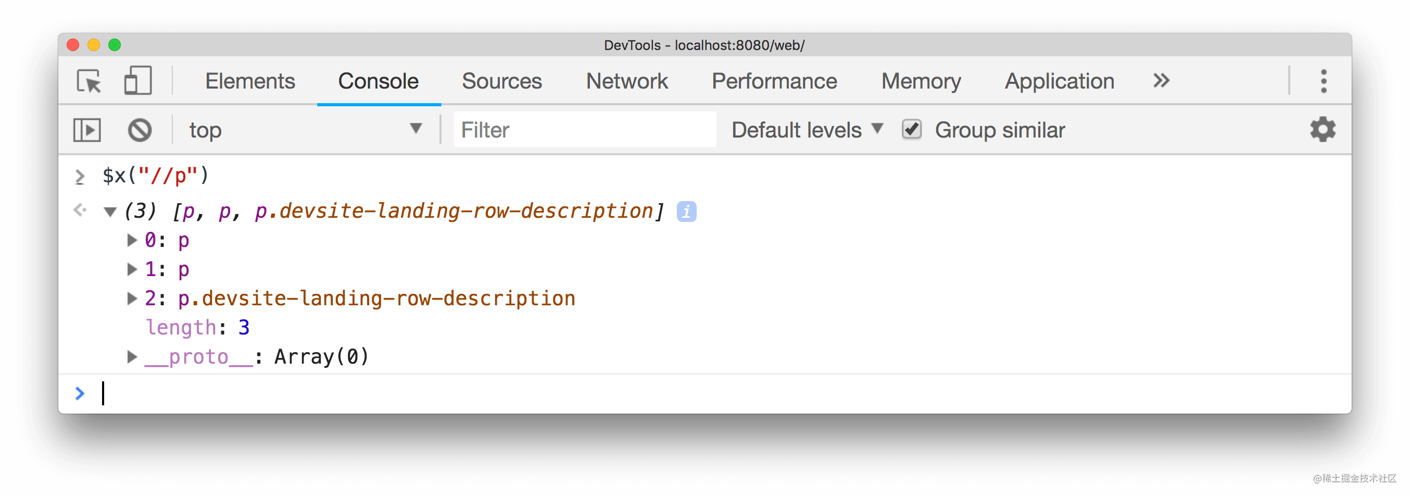This screenshot has width=1410, height=497.
Task: Expand array item 0: p
Action: (x=132, y=240)
